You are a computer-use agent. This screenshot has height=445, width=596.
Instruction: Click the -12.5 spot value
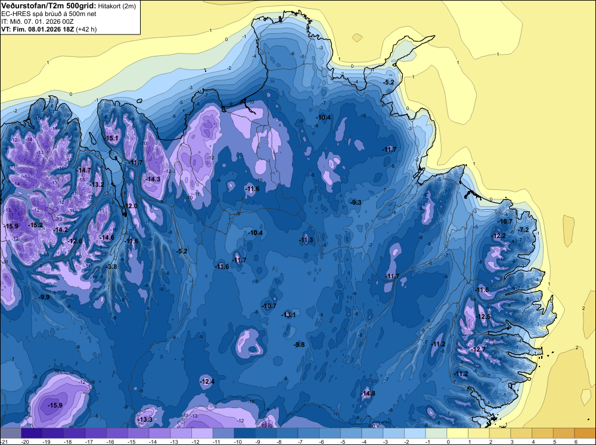click(483, 316)
